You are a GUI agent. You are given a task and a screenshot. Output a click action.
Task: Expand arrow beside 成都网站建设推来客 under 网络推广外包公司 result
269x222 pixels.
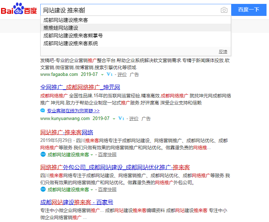point(92,190)
